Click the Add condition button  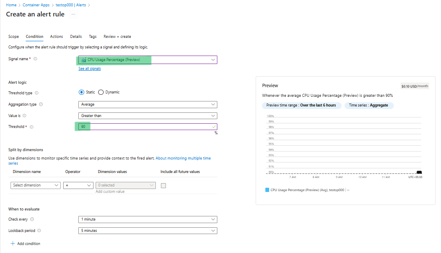tap(25, 243)
